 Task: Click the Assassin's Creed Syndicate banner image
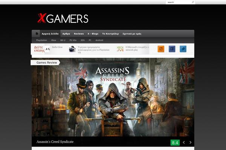click(x=113, y=97)
